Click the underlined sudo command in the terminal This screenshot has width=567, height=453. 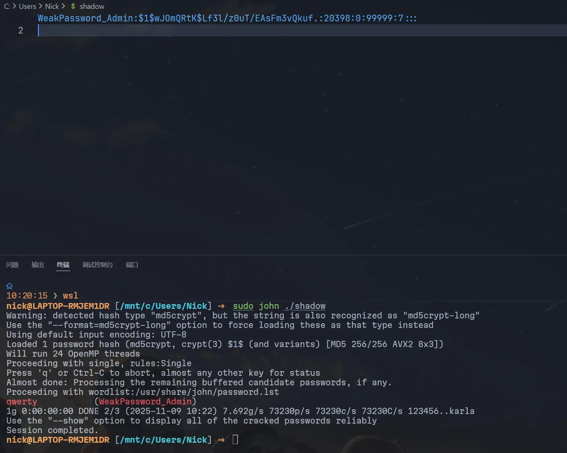point(243,306)
